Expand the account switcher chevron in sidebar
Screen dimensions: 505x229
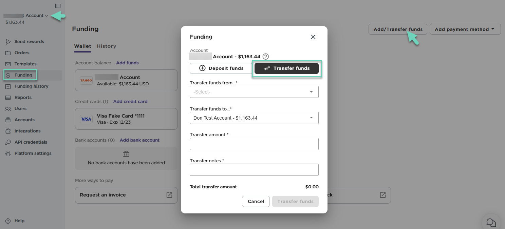point(46,16)
